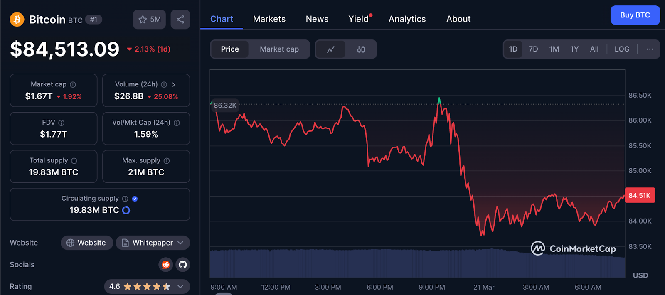665x295 pixels.
Task: Click the 84.51K current price marker
Action: point(639,195)
